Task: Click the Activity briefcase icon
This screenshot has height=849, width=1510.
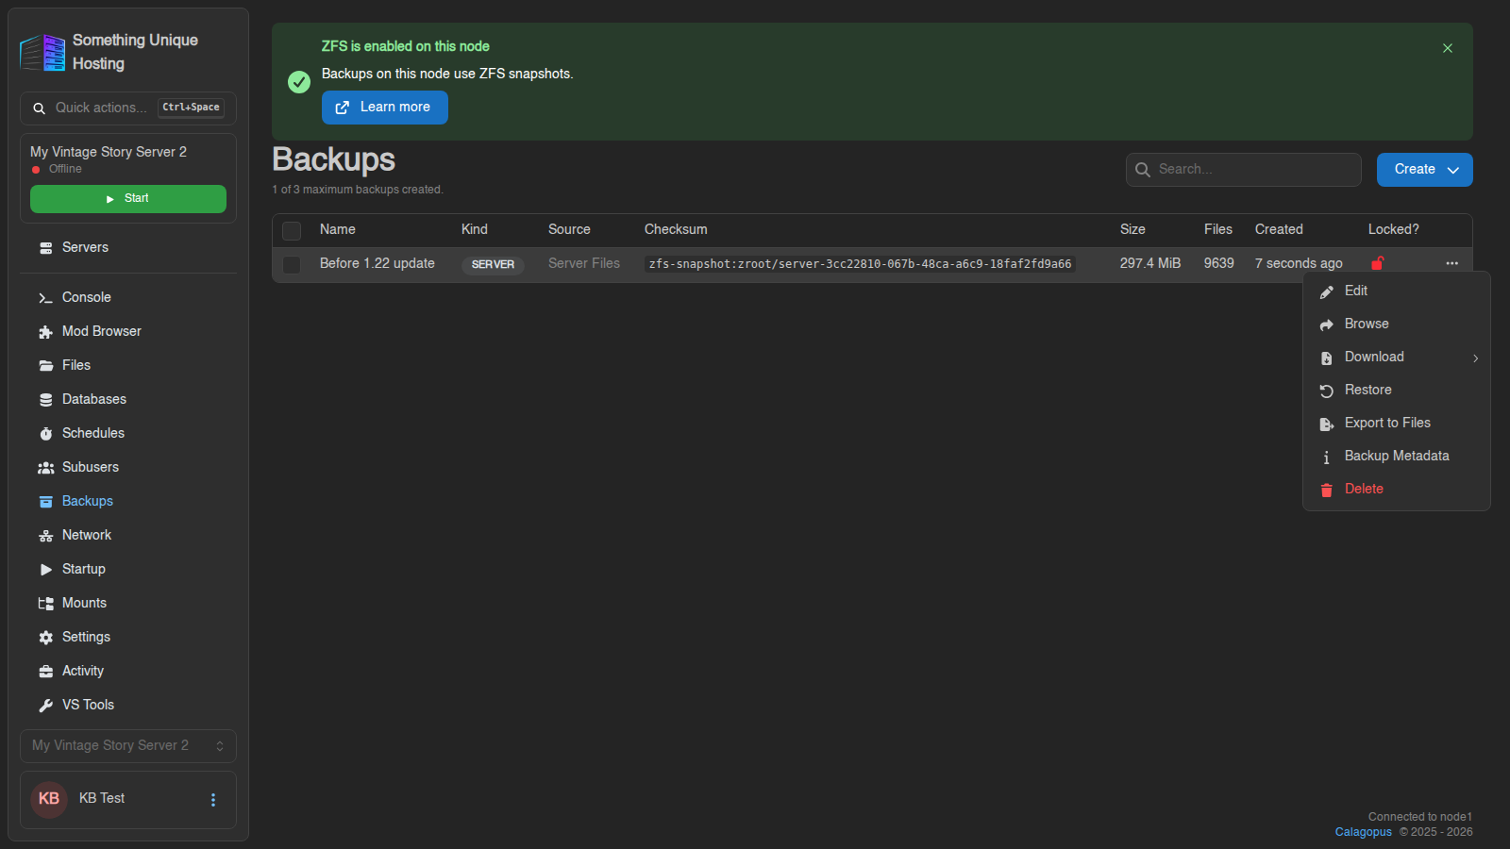Action: [x=45, y=672]
